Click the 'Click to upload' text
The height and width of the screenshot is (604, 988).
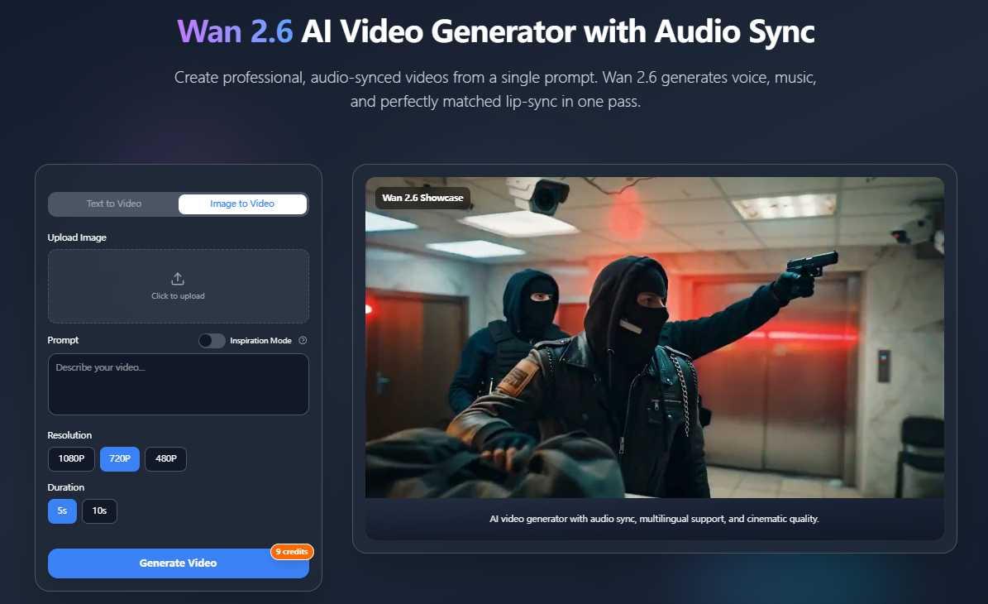(178, 296)
